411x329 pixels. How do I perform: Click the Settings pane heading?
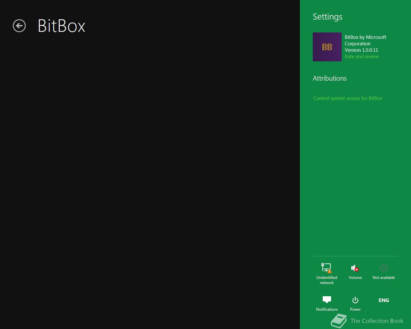point(328,17)
